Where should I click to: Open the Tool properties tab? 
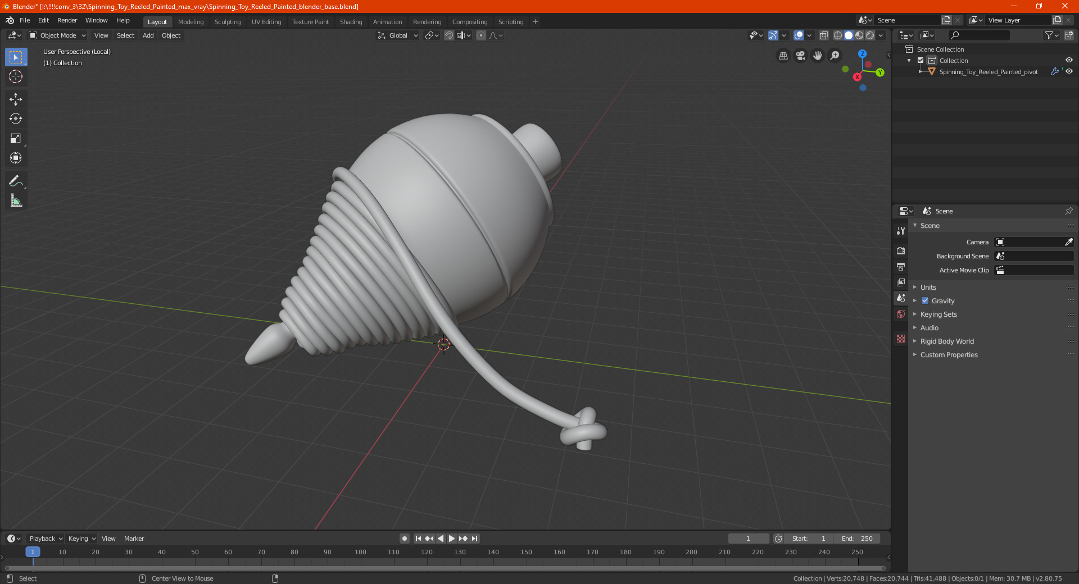pos(901,231)
